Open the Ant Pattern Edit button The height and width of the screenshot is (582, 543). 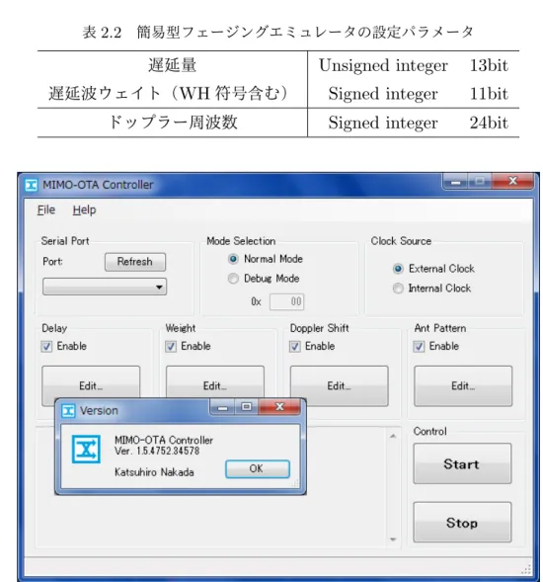click(x=463, y=386)
